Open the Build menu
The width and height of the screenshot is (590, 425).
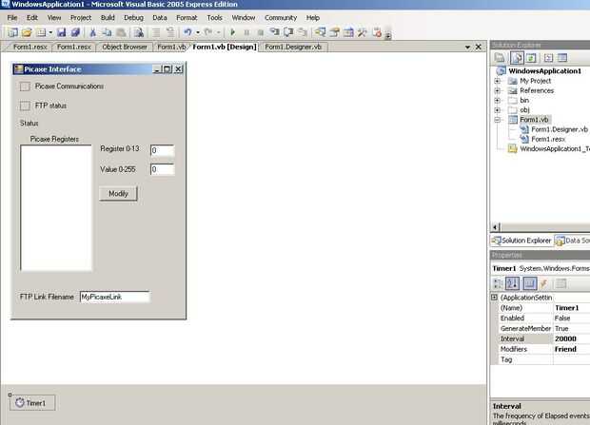pyautogui.click(x=108, y=18)
